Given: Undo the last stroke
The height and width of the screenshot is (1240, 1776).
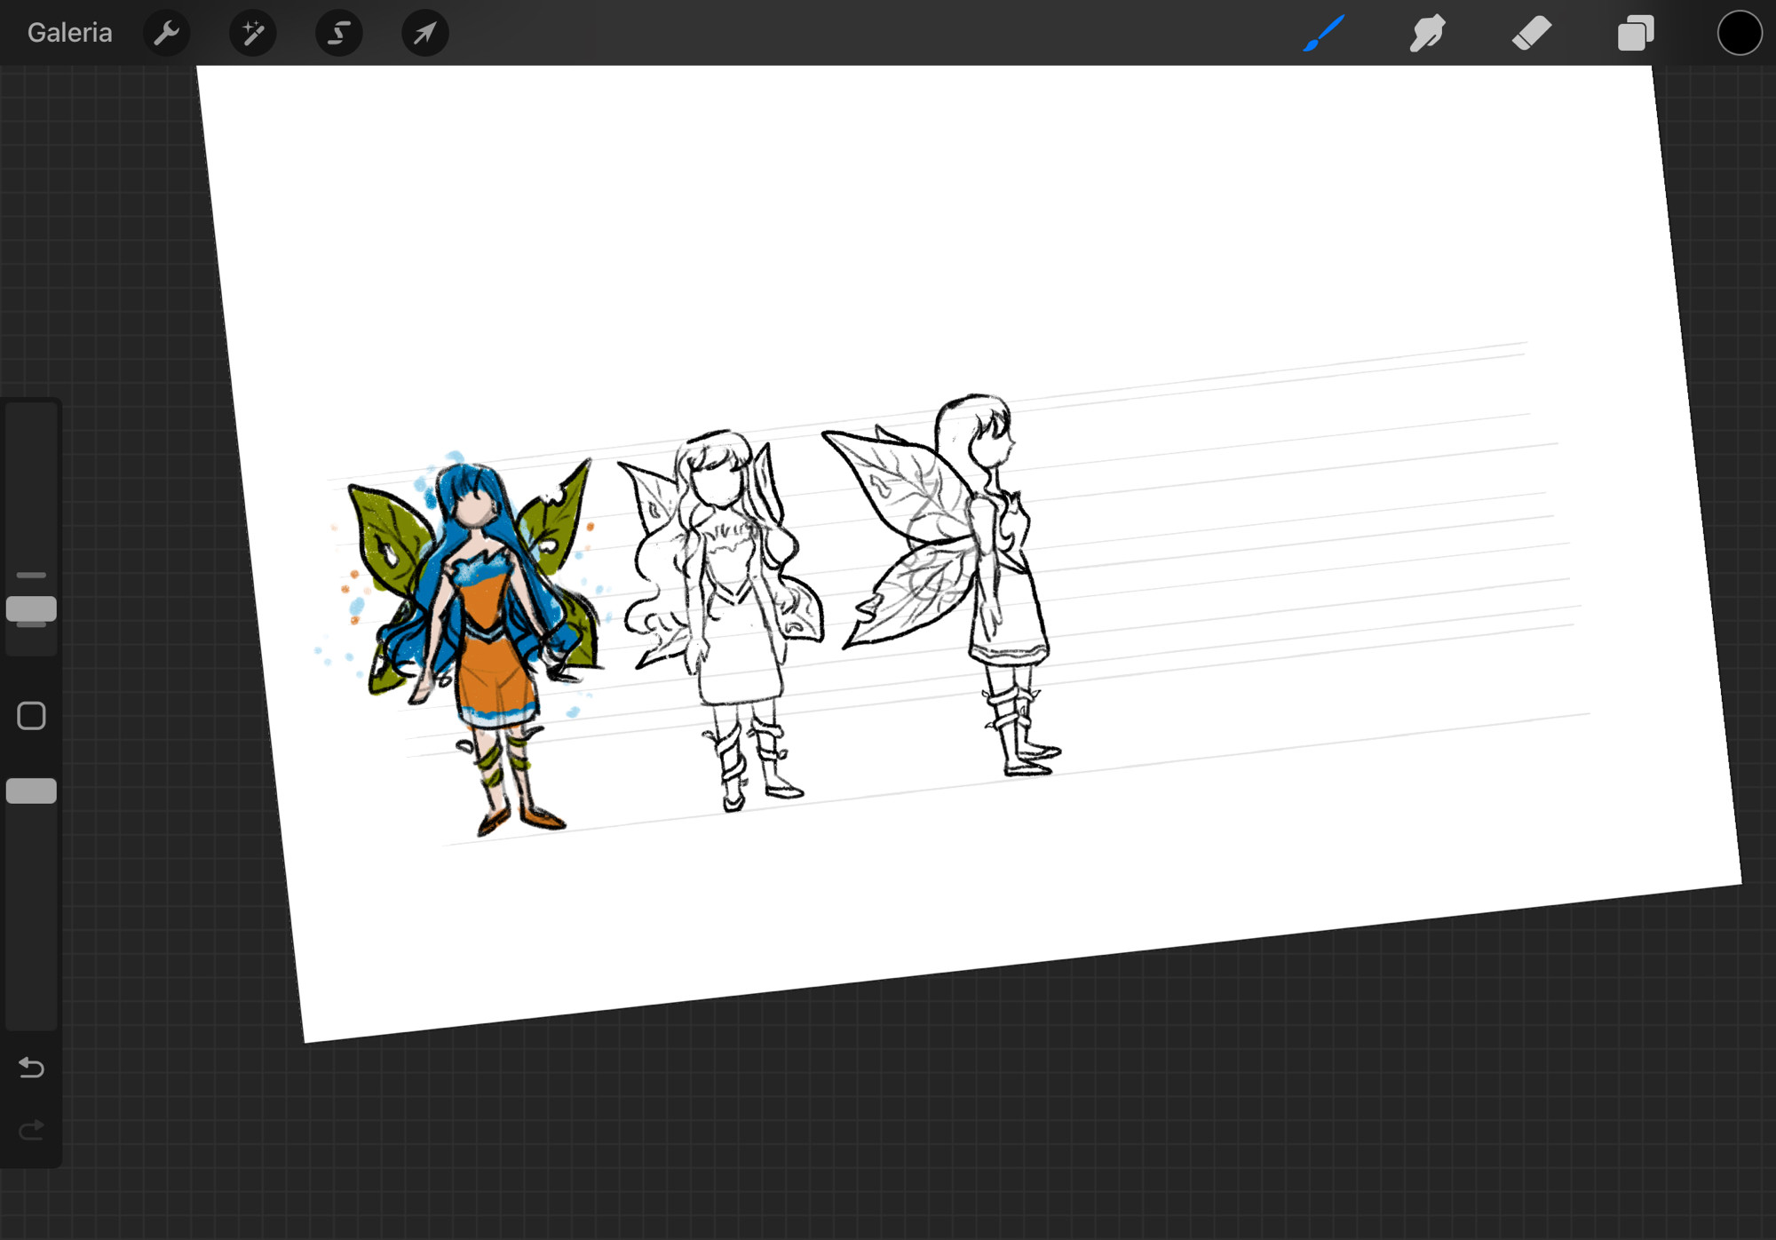Looking at the screenshot, I should click(x=31, y=1067).
